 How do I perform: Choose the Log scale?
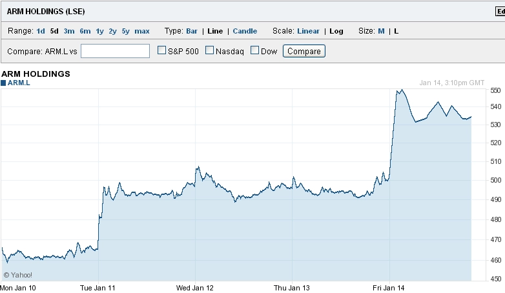point(336,31)
